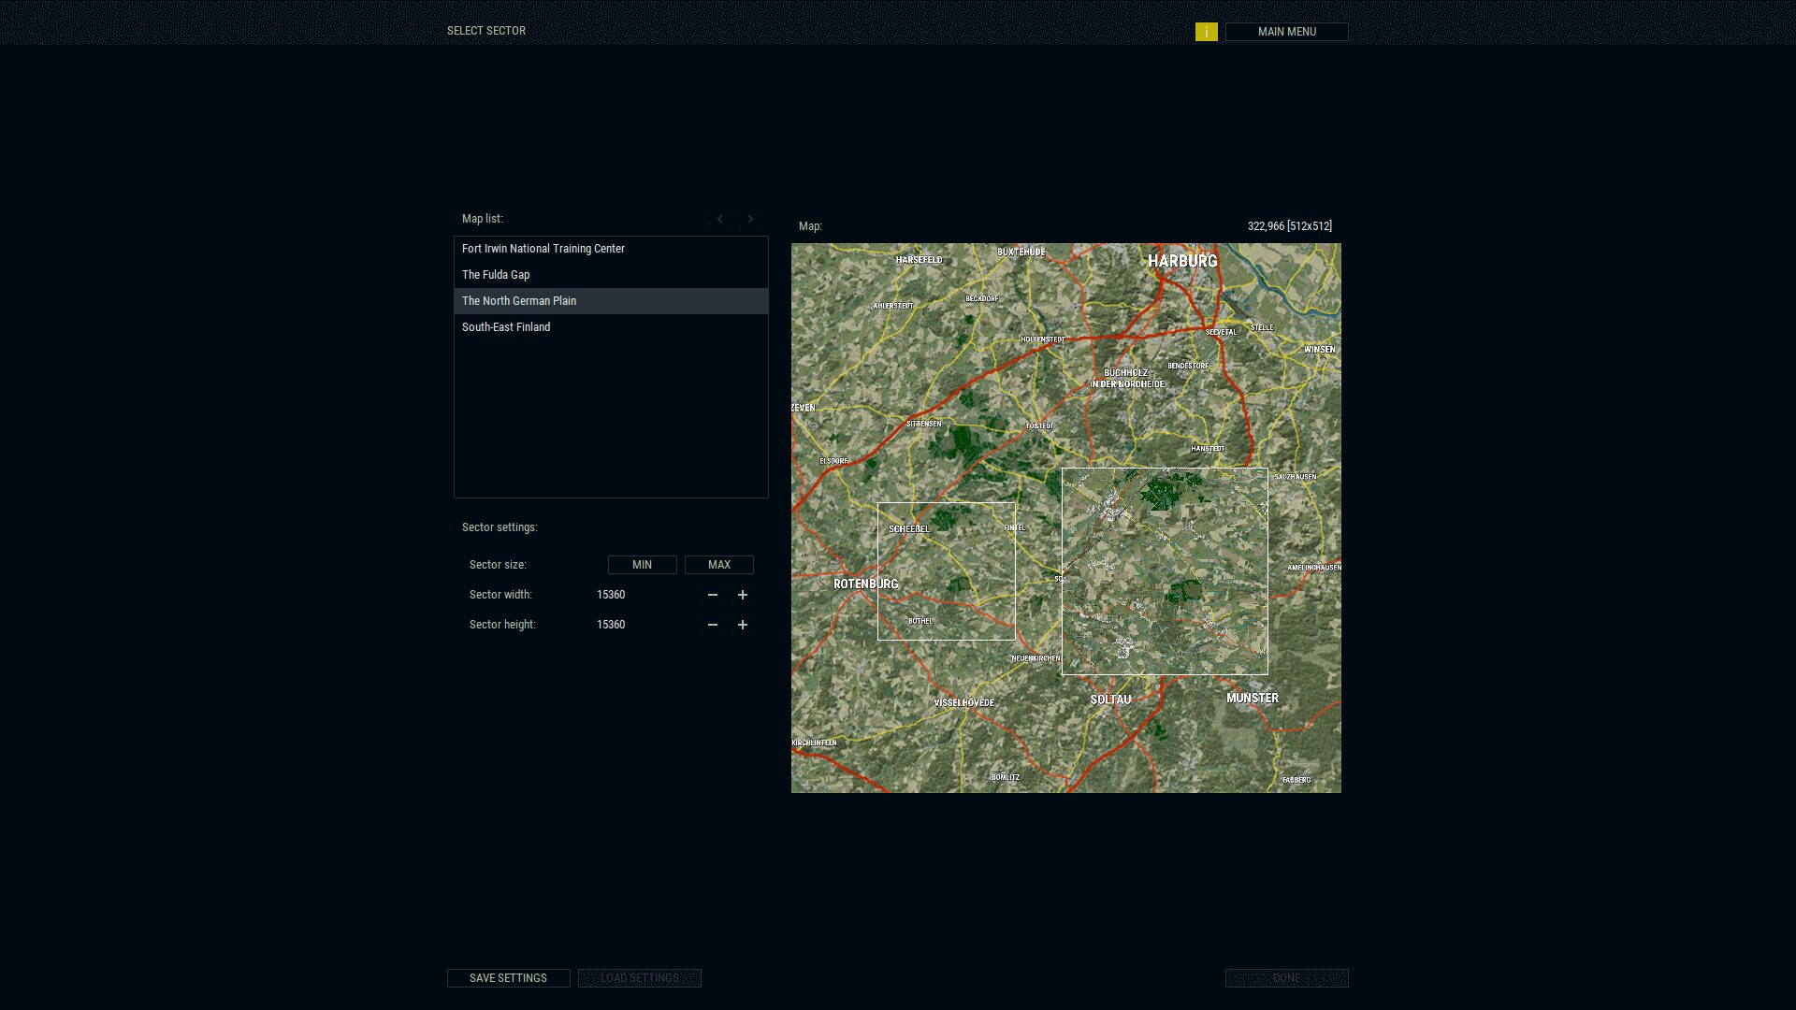The image size is (1796, 1010).
Task: Select The Fulda Gap map
Action: point(496,275)
